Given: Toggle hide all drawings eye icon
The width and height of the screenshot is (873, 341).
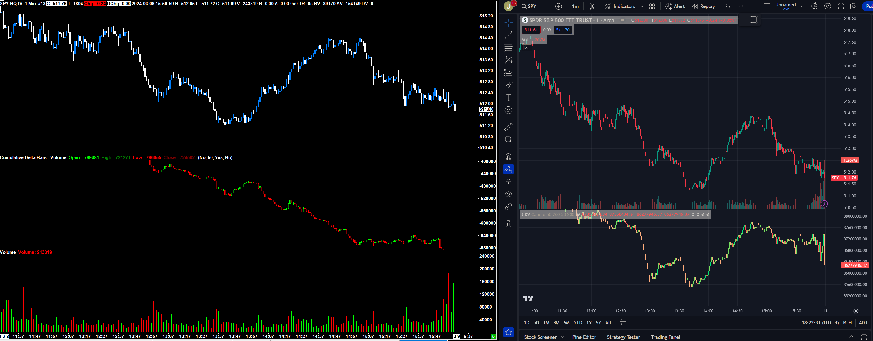Looking at the screenshot, I should tap(508, 194).
